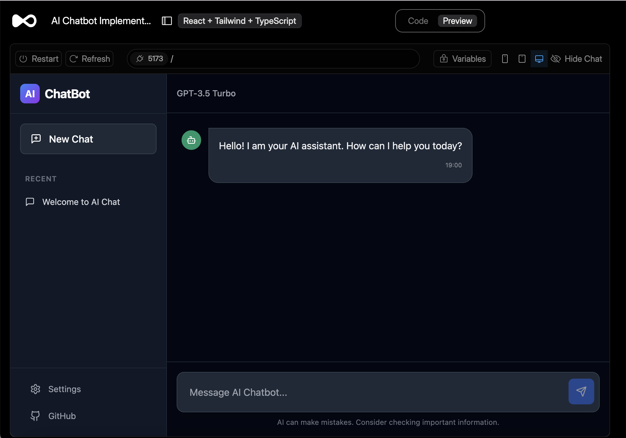
Task: Select the mobile phone viewport icon
Action: (505, 59)
